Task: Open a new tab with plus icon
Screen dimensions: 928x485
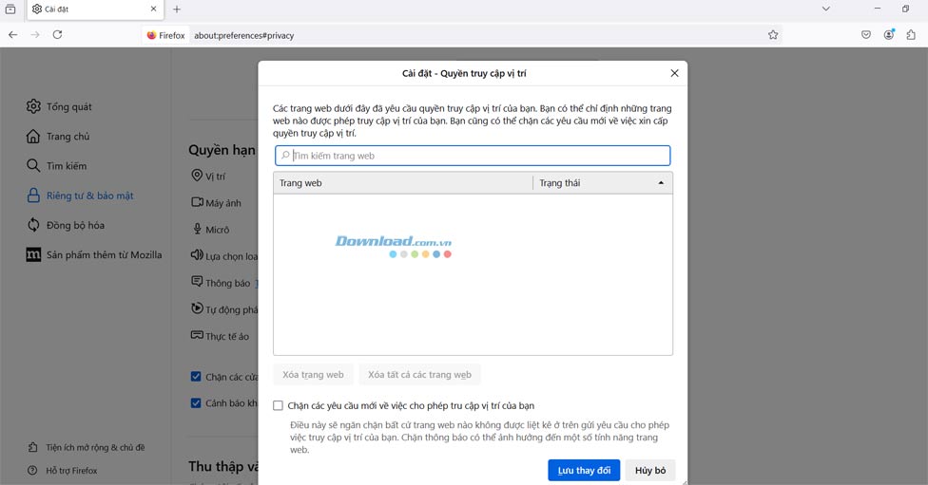Action: pos(176,9)
